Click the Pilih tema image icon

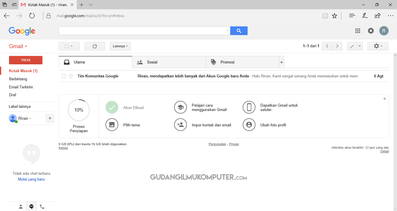pos(112,125)
